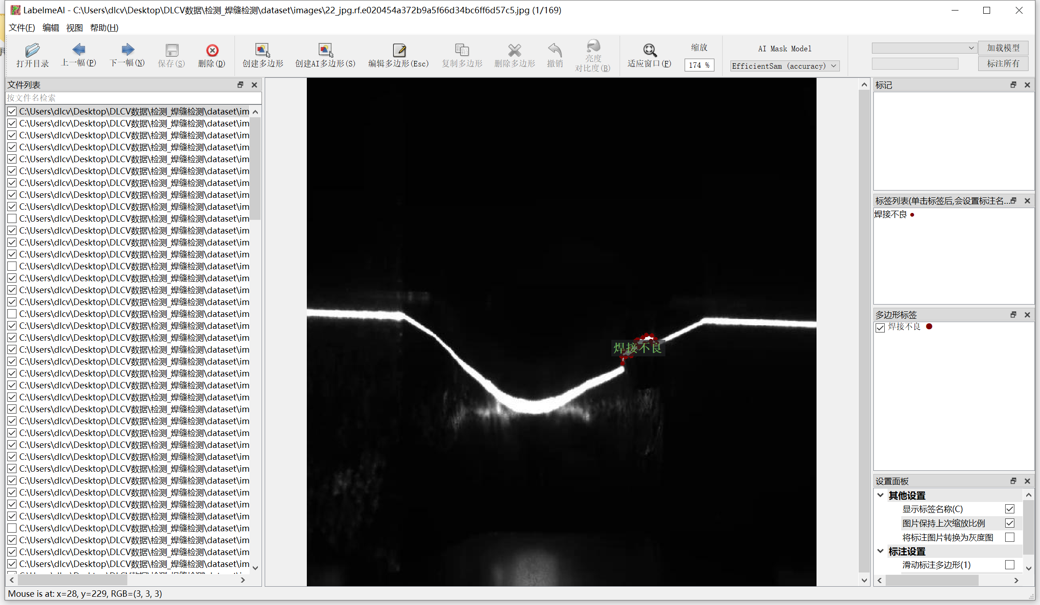Image resolution: width=1040 pixels, height=605 pixels.
Task: Enable 将标注图片转换为灰度图 checkbox
Action: tap(1010, 537)
